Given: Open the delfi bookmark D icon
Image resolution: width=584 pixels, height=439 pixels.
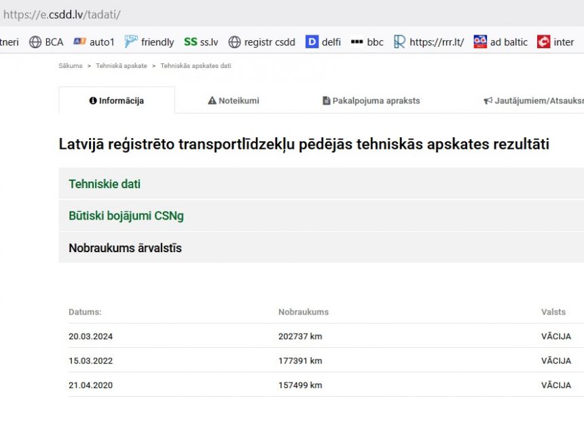Looking at the screenshot, I should point(312,41).
